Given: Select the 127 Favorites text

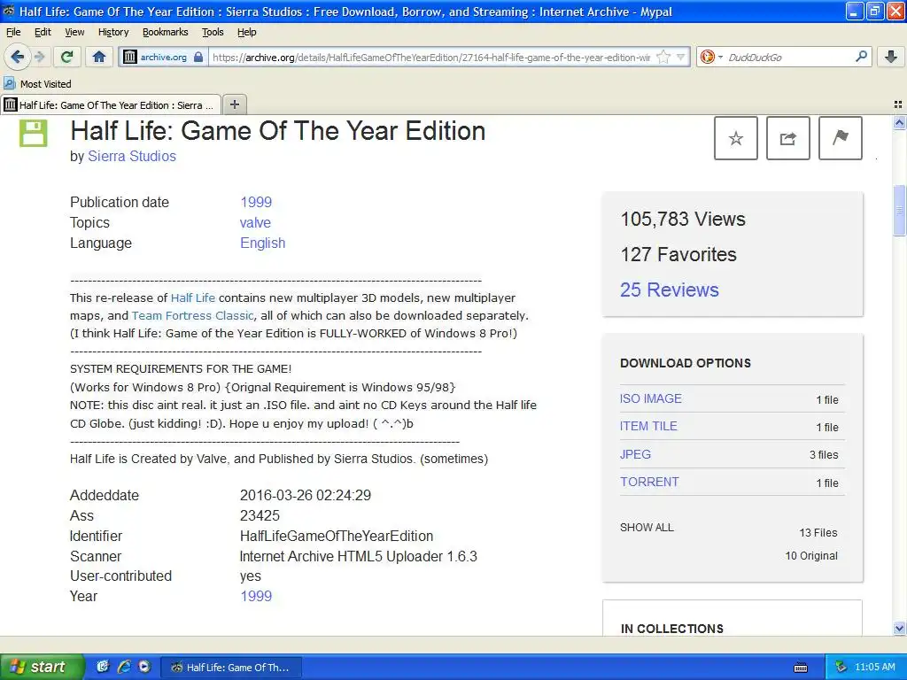Looking at the screenshot, I should point(678,254).
